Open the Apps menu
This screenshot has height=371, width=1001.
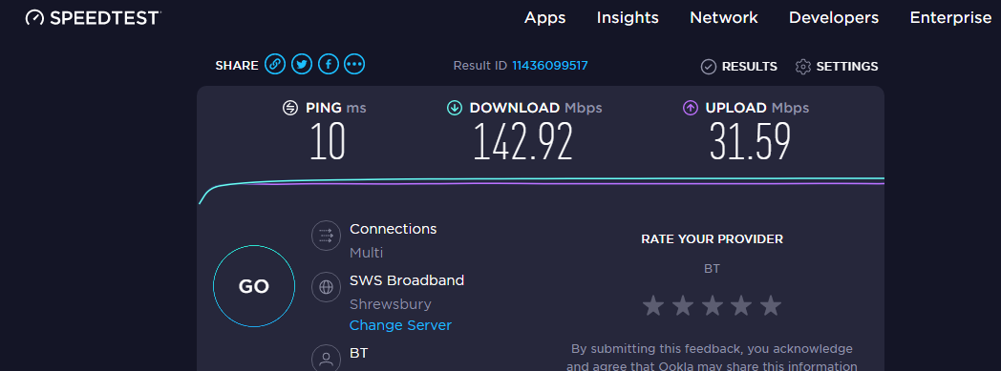[x=545, y=18]
